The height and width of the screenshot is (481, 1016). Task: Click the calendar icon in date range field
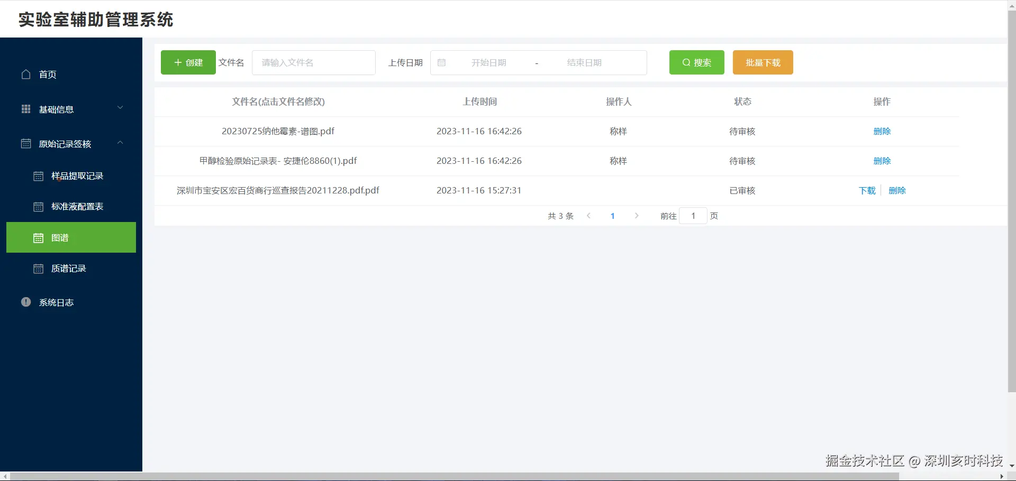click(442, 62)
